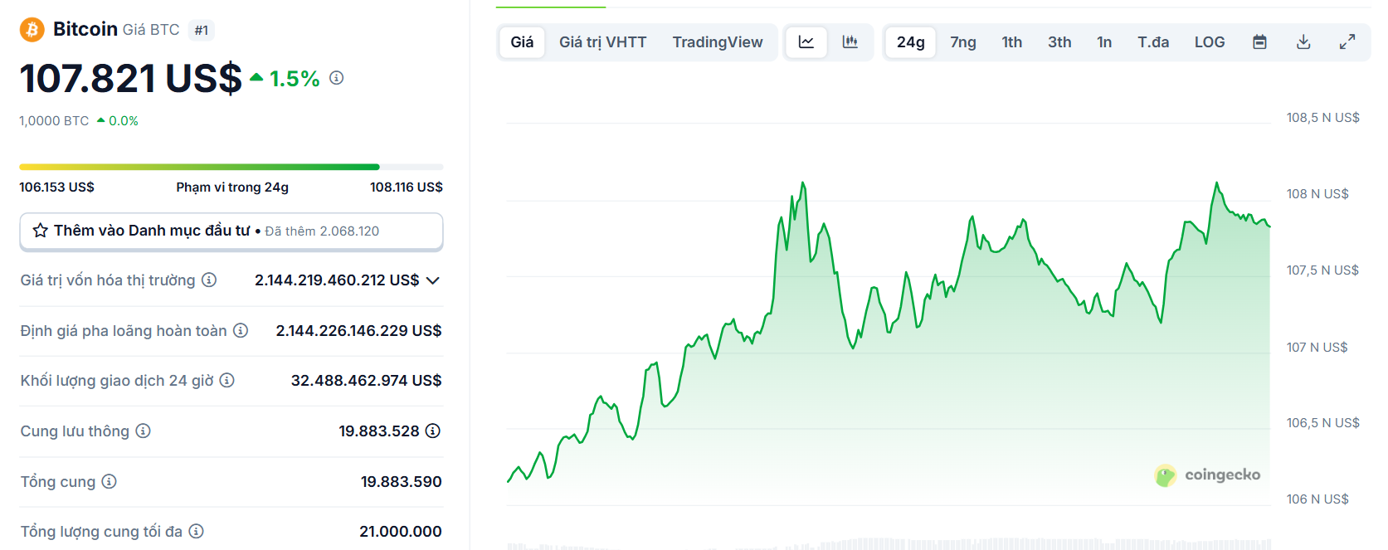Select the 24g time range

[910, 42]
